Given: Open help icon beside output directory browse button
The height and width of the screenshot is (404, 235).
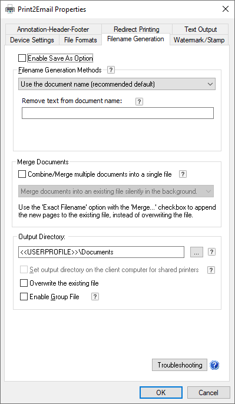Looking at the screenshot, I should (211, 252).
